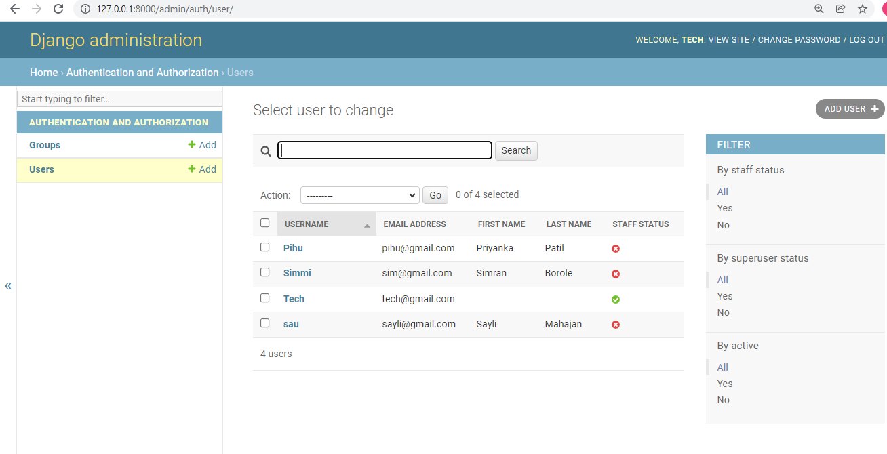Click the red staff status icon for Pihu
887x454 pixels.
click(x=615, y=249)
